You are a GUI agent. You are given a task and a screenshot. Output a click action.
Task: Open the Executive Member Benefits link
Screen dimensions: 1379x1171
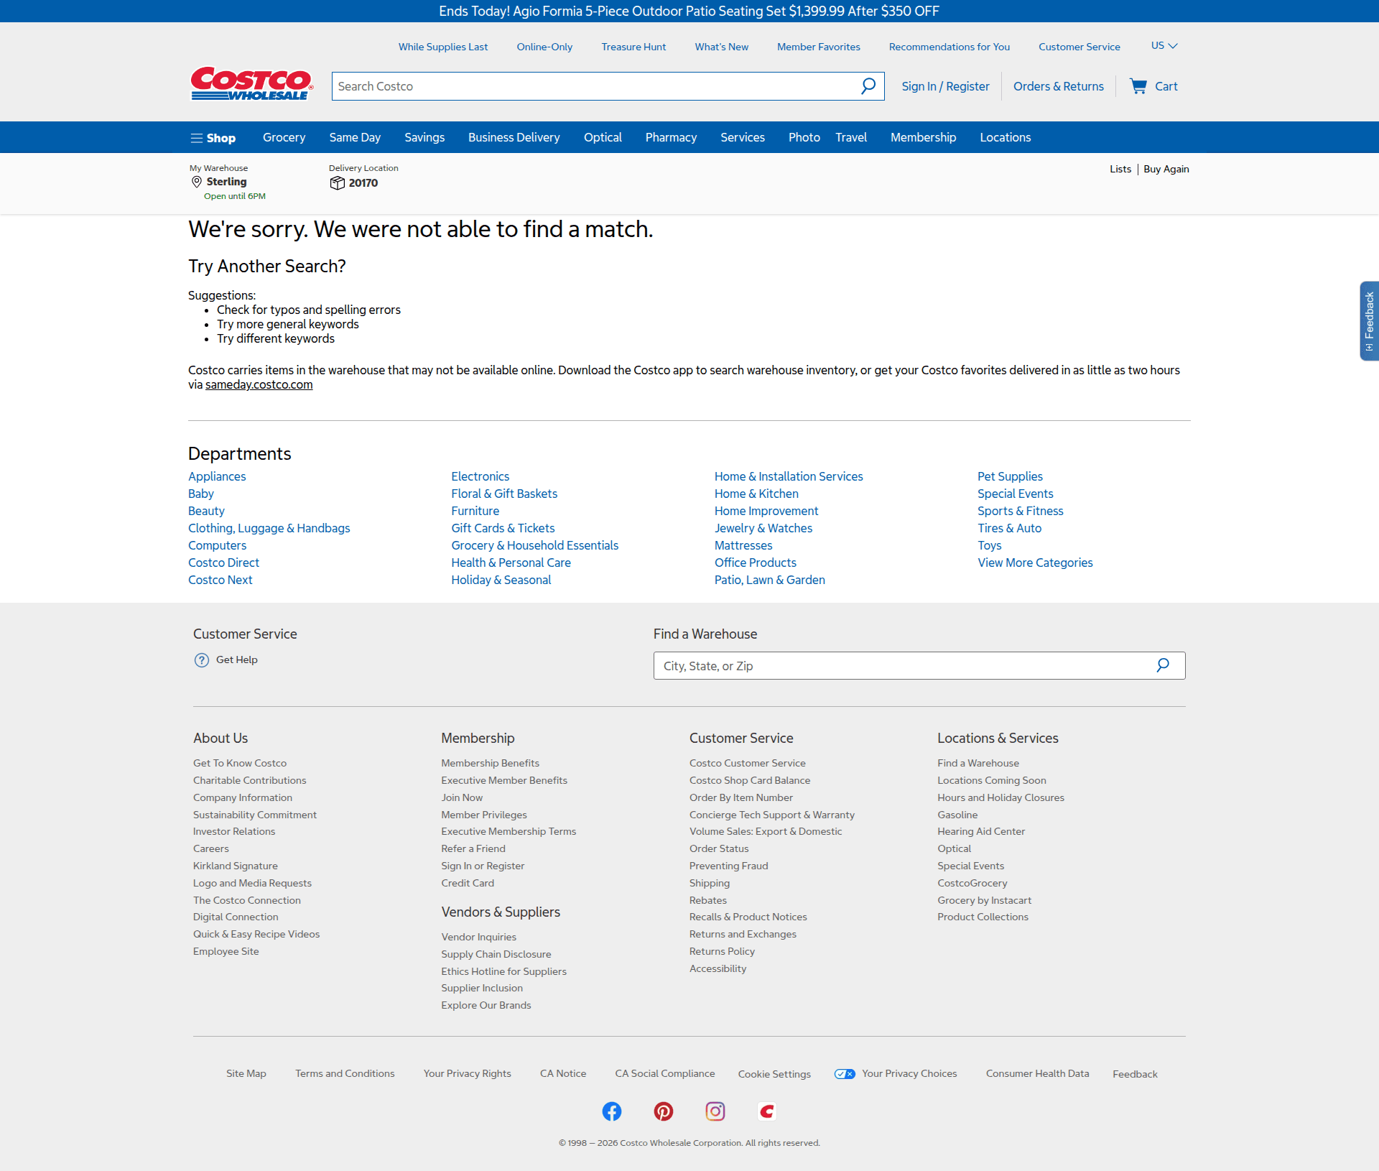tap(504, 780)
